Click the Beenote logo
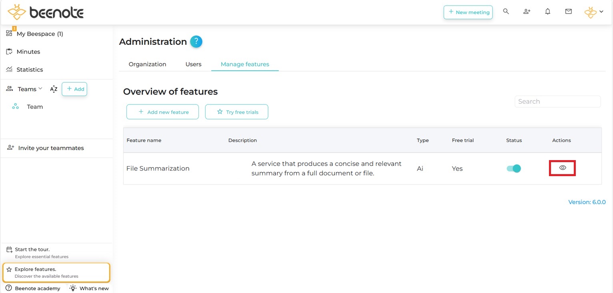Viewport: 613px width, 293px height. [x=46, y=12]
